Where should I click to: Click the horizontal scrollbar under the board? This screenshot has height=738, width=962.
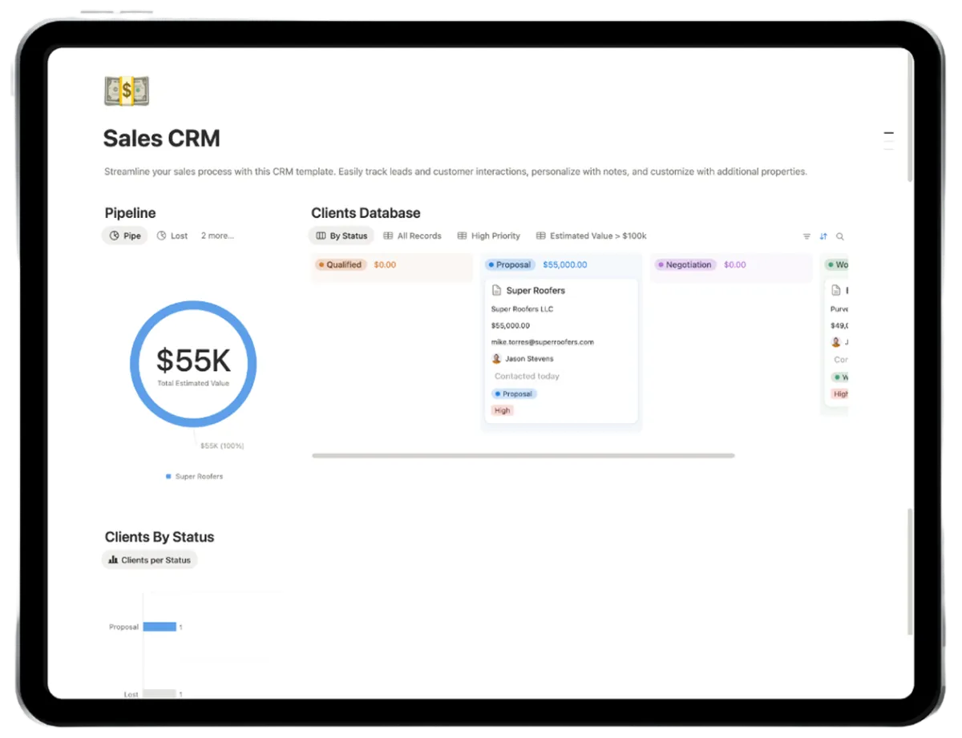[523, 455]
